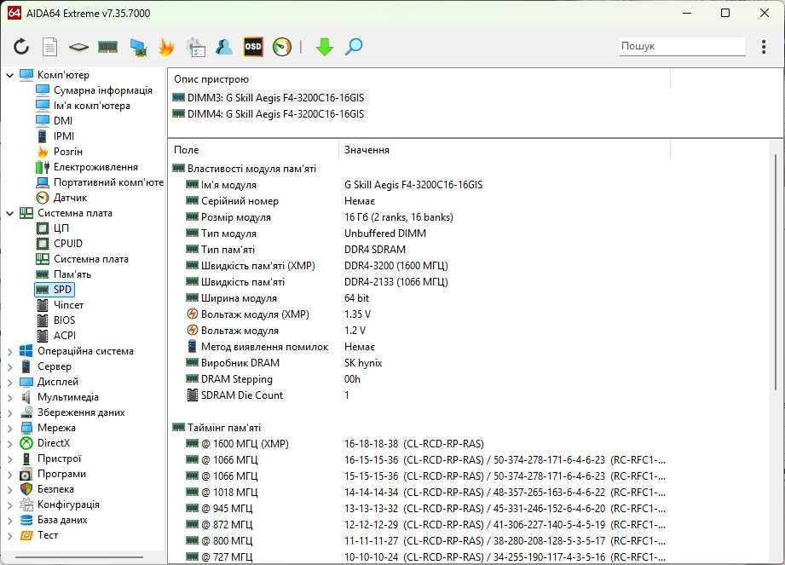Open the BIOS tree item
Screen dimensions: 785x565
(55, 320)
